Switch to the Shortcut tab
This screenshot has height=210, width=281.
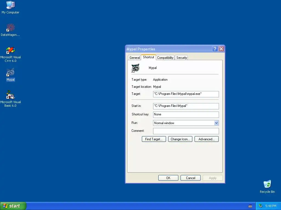click(148, 57)
